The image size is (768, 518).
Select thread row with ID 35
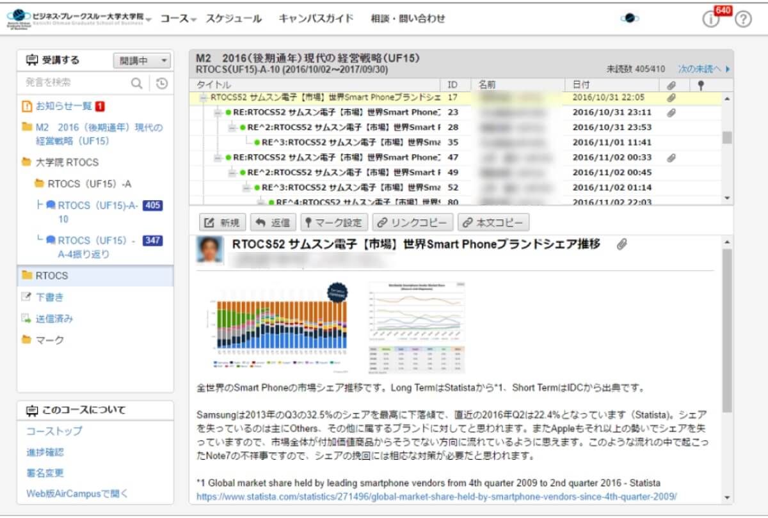point(456,143)
